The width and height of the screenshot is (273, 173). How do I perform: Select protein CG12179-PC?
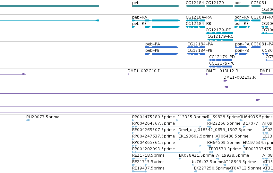(x=221, y=67)
